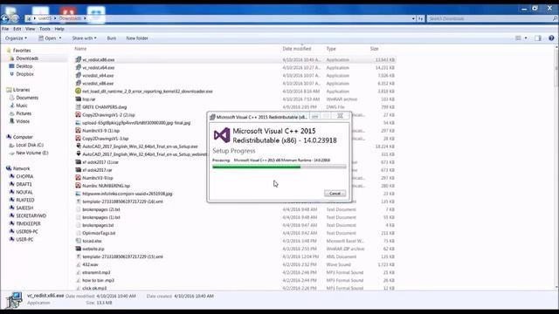Open the SECRETARYWD network computer
The height and width of the screenshot is (314, 559).
coord(31,215)
